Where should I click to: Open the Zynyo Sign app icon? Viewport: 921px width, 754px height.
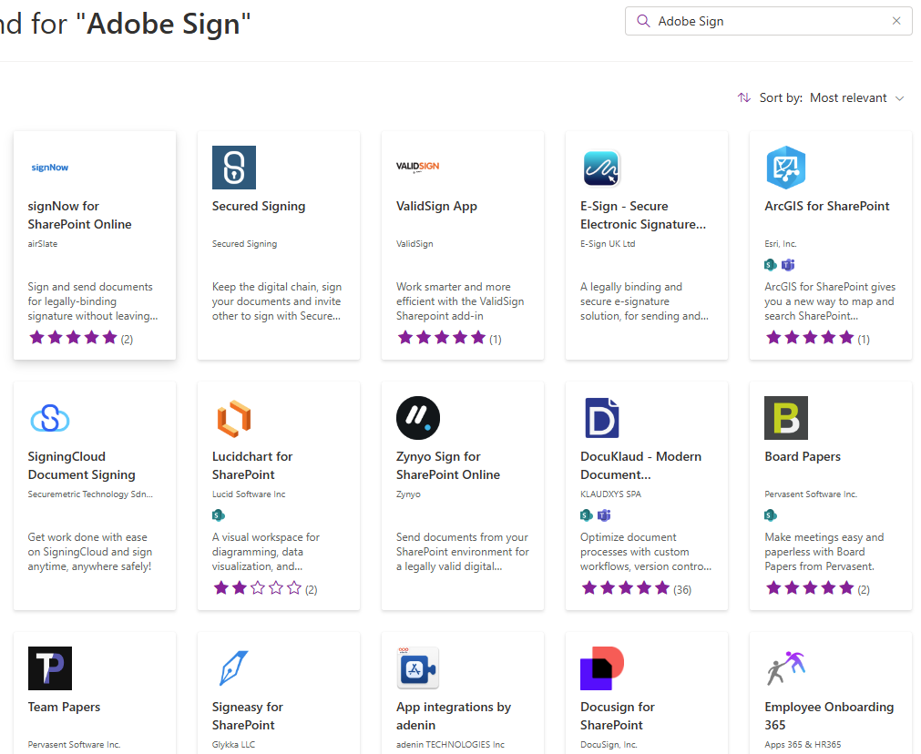[417, 418]
